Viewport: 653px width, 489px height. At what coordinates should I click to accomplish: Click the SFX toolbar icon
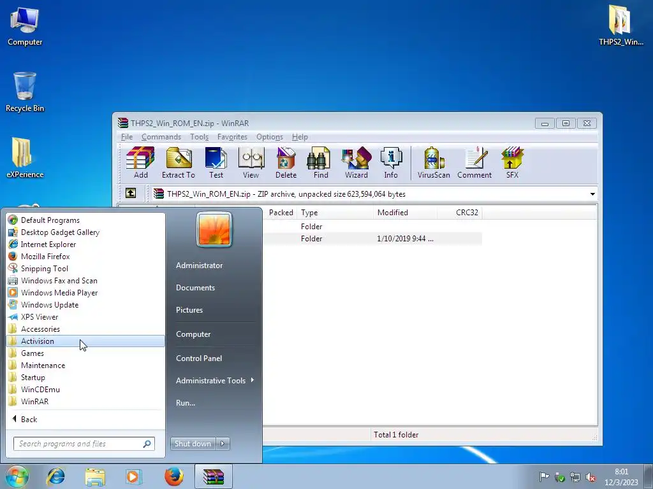[x=512, y=162]
